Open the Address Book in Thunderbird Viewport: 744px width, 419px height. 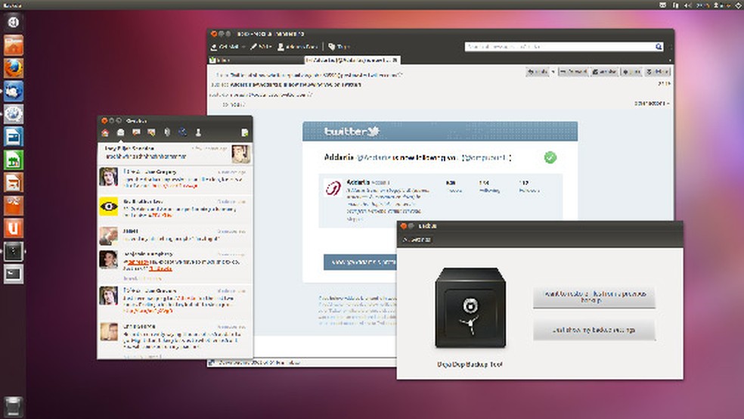pos(297,46)
